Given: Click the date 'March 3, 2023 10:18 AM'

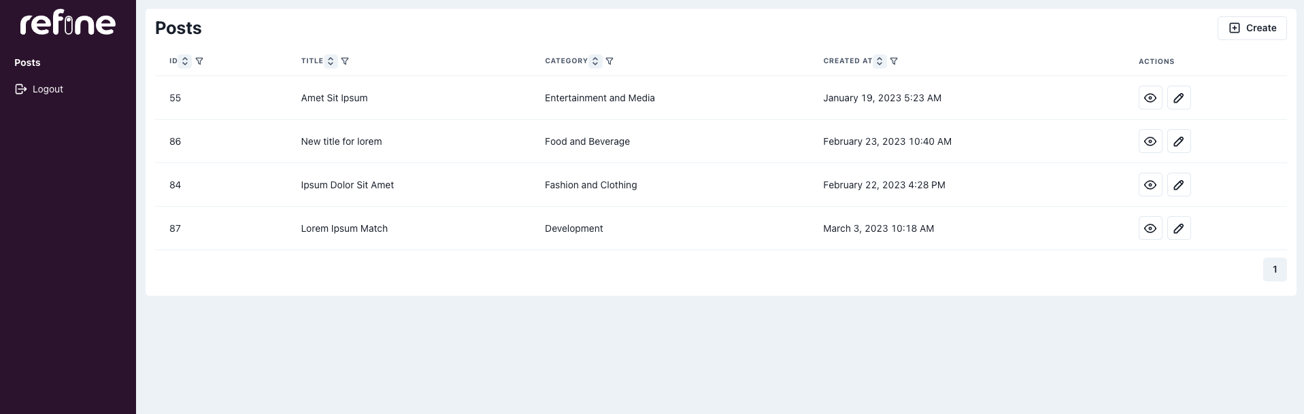Looking at the screenshot, I should 878,228.
